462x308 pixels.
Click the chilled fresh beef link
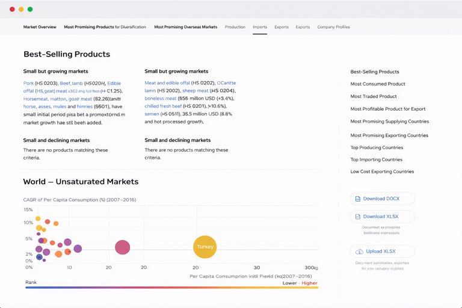pyautogui.click(x=163, y=106)
